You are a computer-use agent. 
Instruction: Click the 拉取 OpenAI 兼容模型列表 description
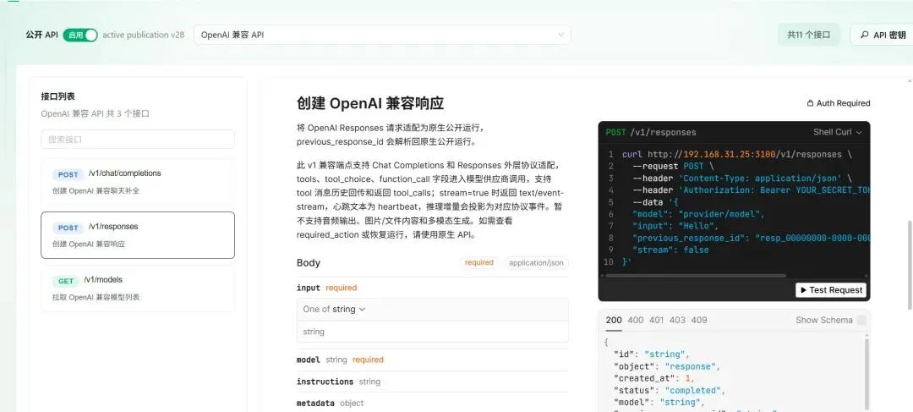coord(96,297)
